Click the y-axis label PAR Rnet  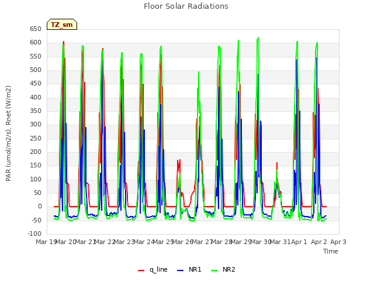[x=8, y=133]
